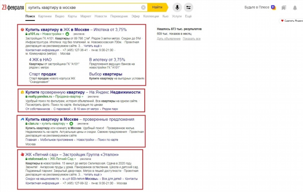
Task: Click the heart icon in Сделать Яндекс
Action: click(282, 21)
